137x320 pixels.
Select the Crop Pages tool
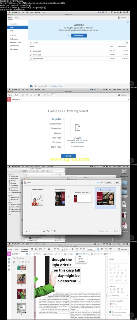pyautogui.click(x=68, y=254)
